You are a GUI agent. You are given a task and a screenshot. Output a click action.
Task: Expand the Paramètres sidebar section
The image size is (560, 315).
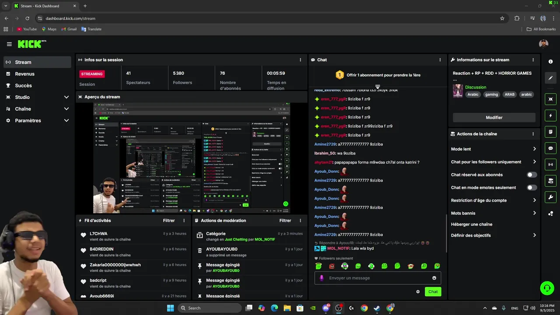tap(66, 121)
